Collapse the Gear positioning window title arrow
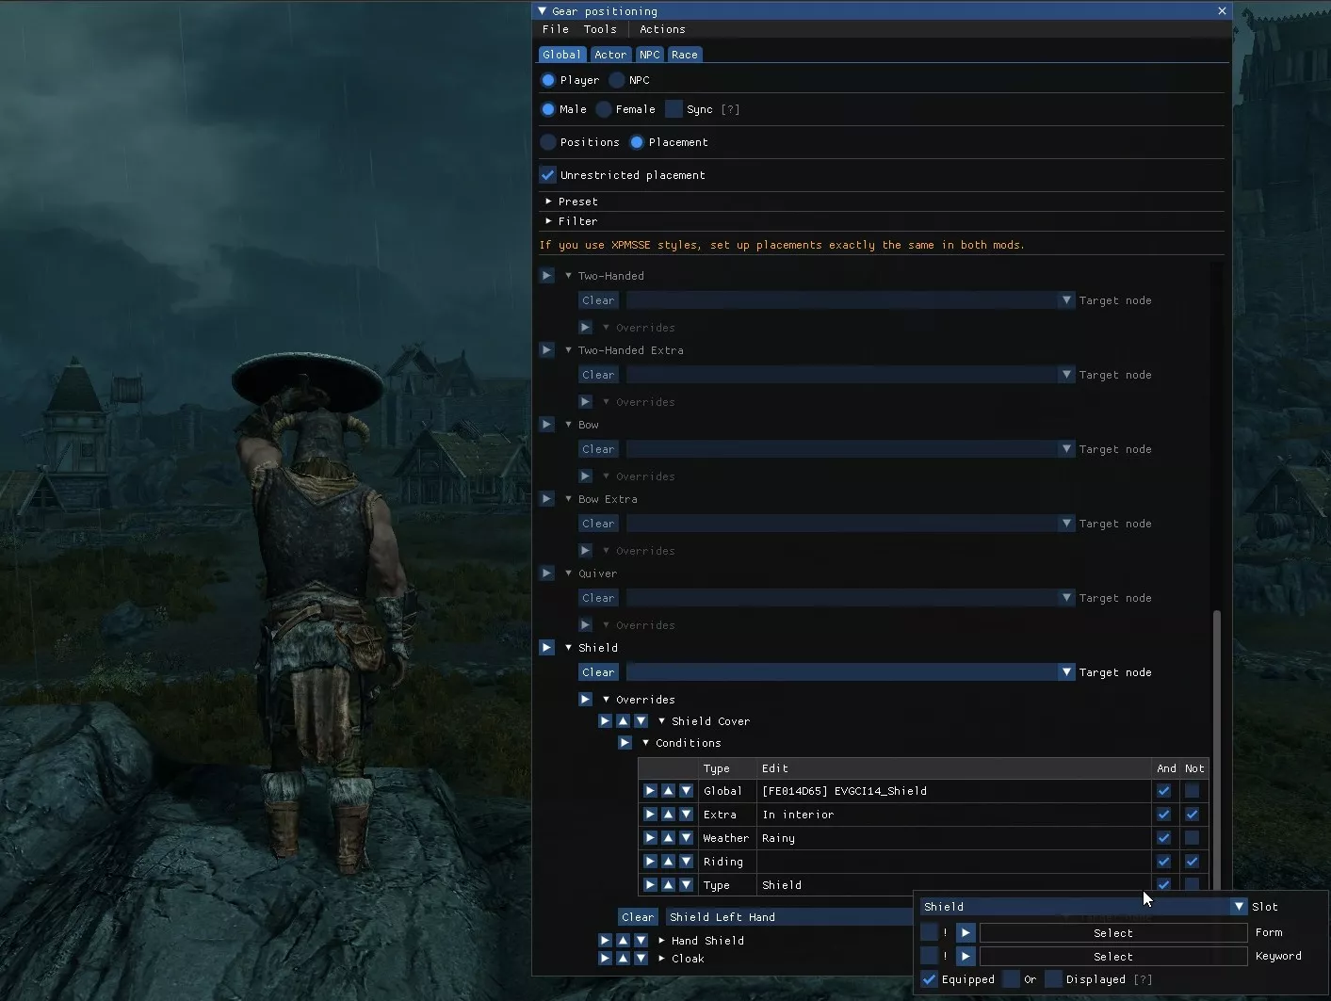 pyautogui.click(x=542, y=11)
